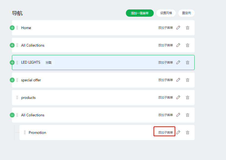
Task: Add a submenu to the collapsed All Collections below Home
Action: coord(165,45)
